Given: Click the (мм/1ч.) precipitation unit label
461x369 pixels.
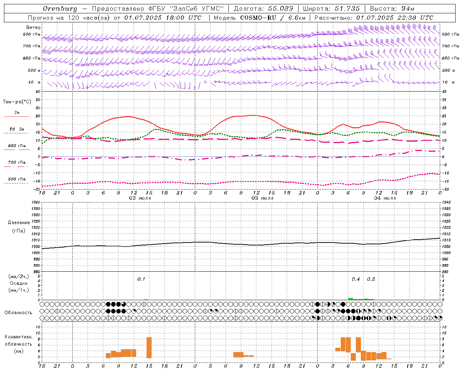Looking at the screenshot, I should tap(19, 290).
